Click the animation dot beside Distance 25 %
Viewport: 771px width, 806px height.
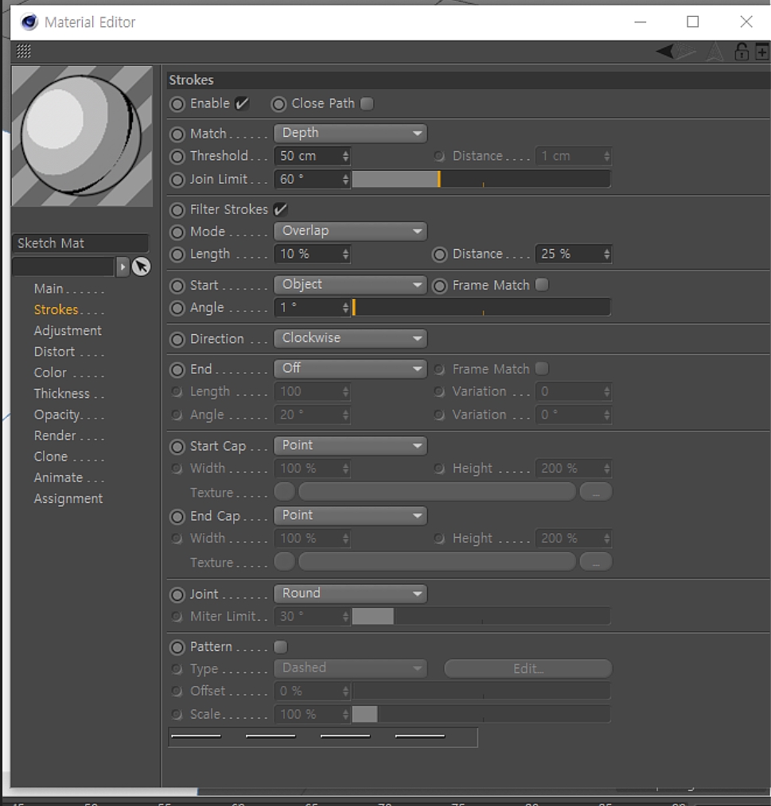click(x=439, y=255)
